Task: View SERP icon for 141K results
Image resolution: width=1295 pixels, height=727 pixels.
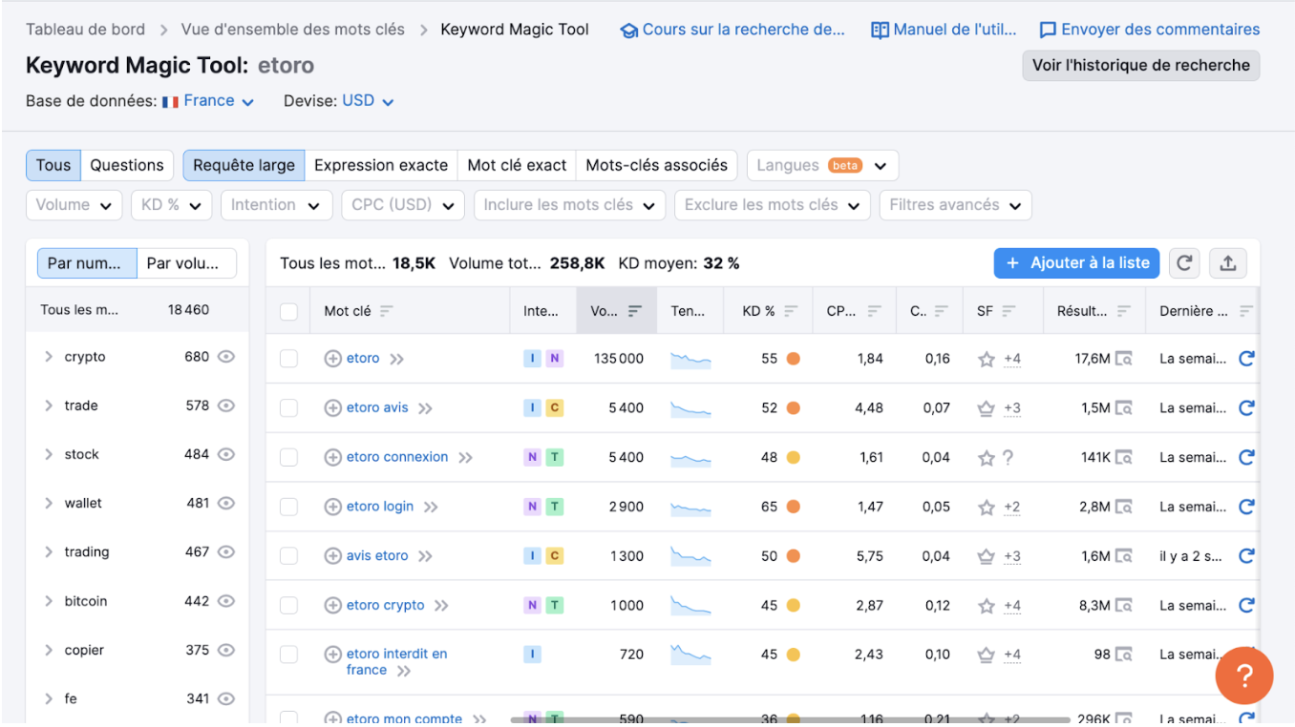Action: [1123, 458]
